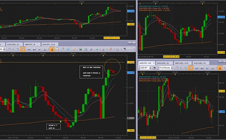
Task: Close the USD/JPY, m5 tab
Action: [x=154, y=63]
